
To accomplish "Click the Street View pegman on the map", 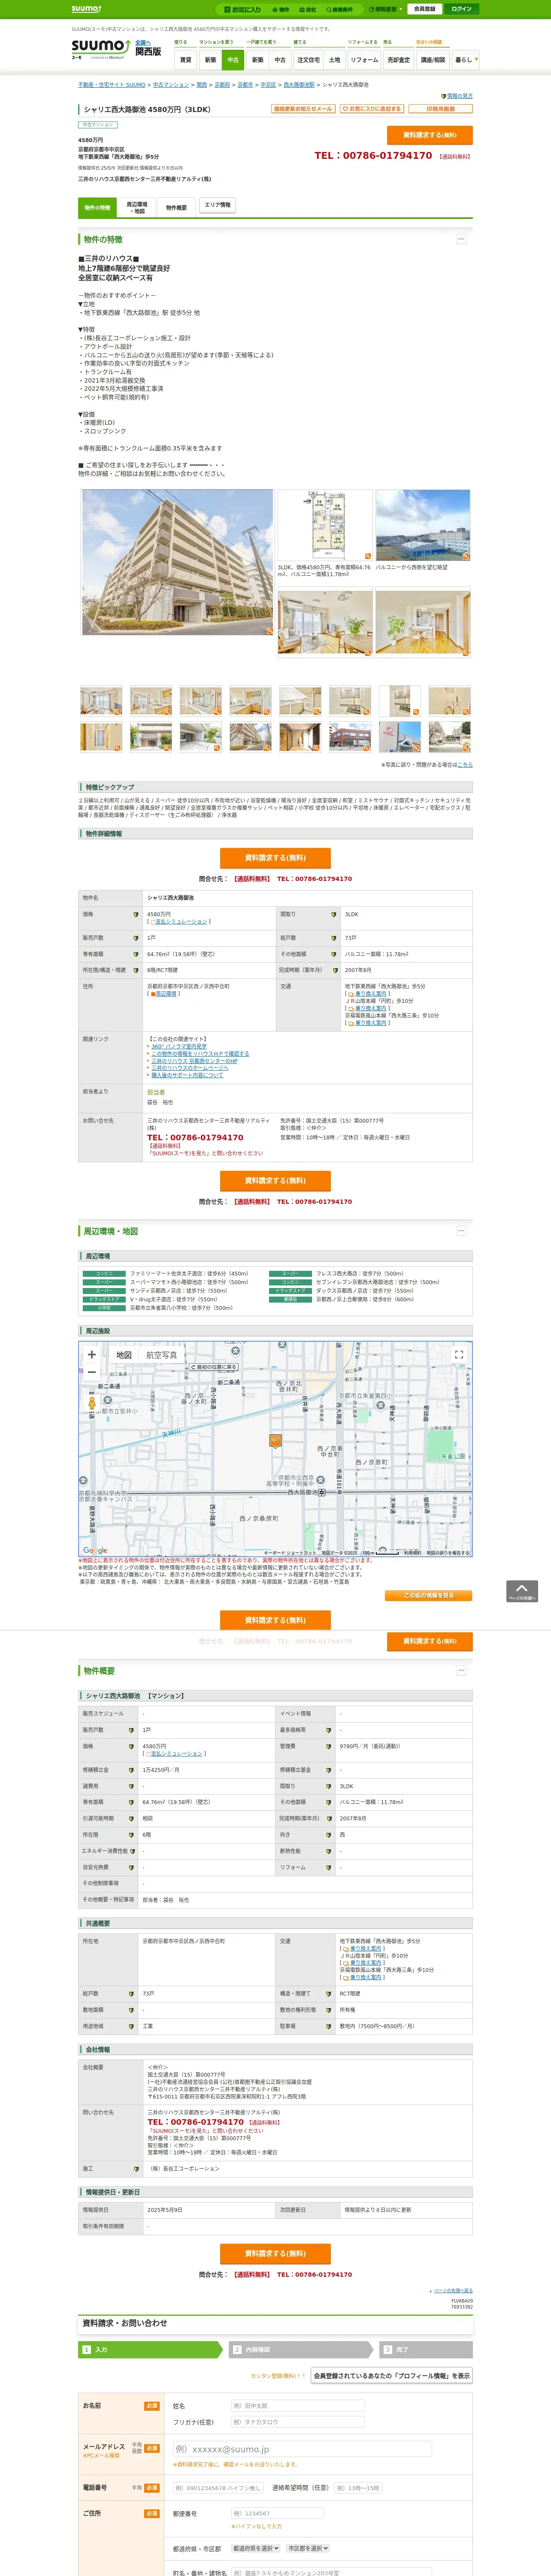I will 92,1403.
